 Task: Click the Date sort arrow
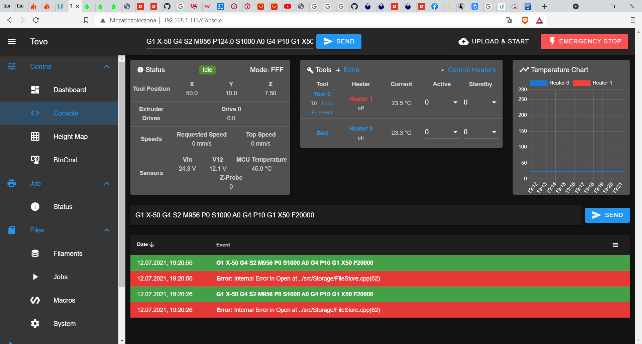(152, 245)
